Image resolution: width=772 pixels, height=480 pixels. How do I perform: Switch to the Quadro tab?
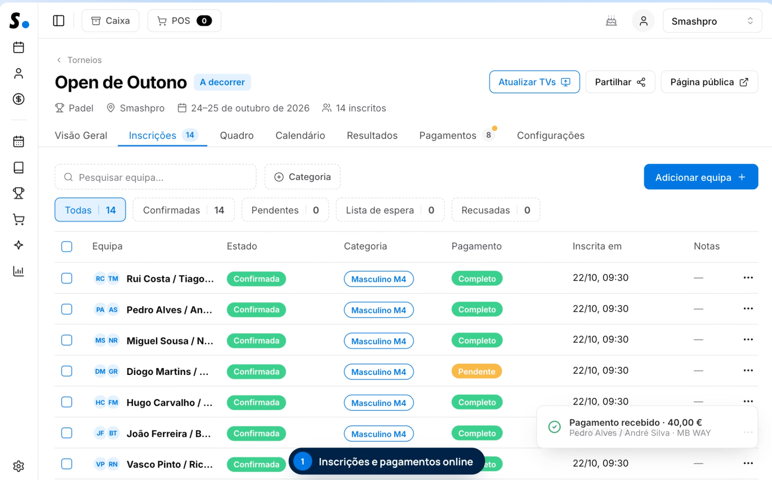[x=237, y=135]
